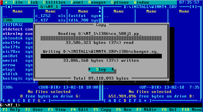Click highlighted drive D in D:\INSTALL panel's drive bar

coord(125,101)
